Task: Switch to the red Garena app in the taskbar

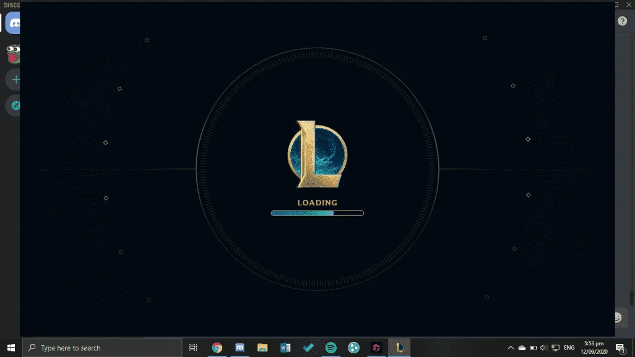Action: click(376, 348)
